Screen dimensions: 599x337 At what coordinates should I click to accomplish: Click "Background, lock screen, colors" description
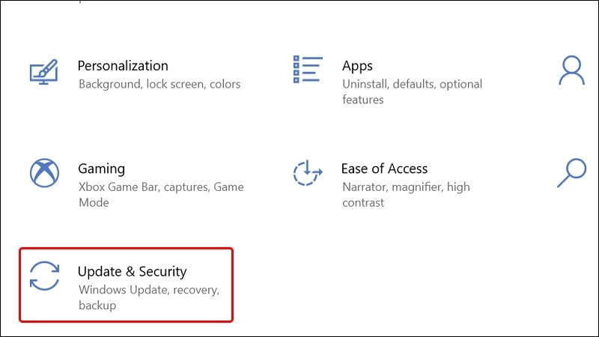point(159,84)
